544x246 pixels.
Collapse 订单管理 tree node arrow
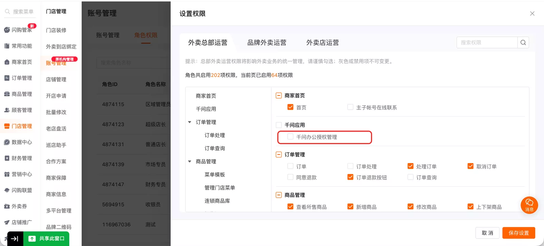(190, 122)
